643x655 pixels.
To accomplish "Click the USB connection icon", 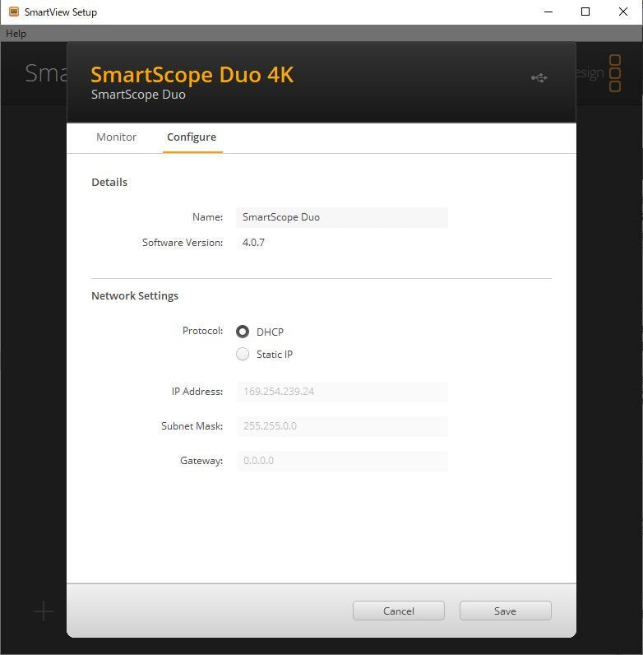I will 539,77.
